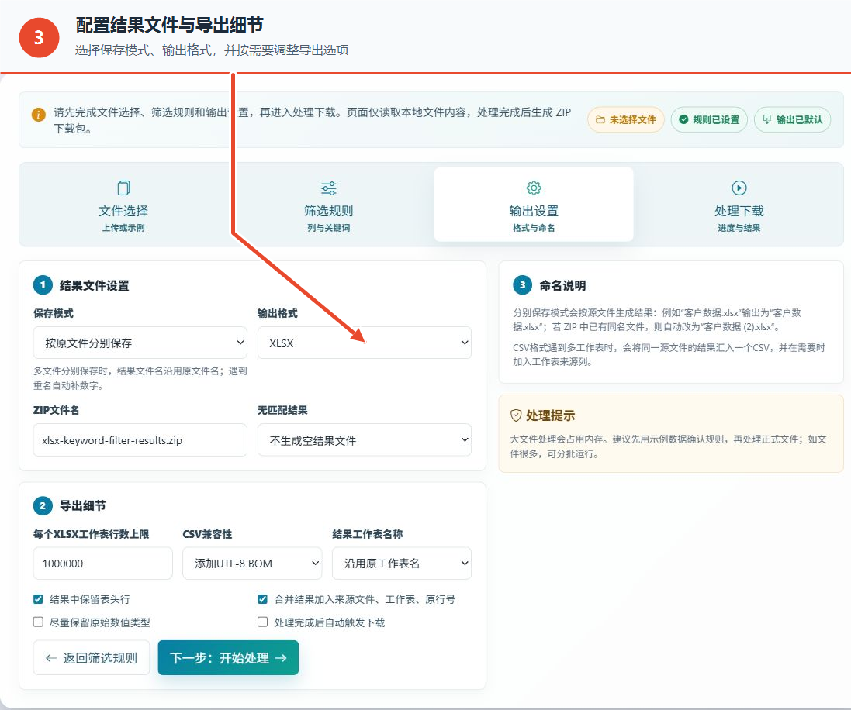Viewport: 851px width, 710px height.
Task: Click the 每个XLSX工作表行数上限 input field
Action: tap(103, 563)
